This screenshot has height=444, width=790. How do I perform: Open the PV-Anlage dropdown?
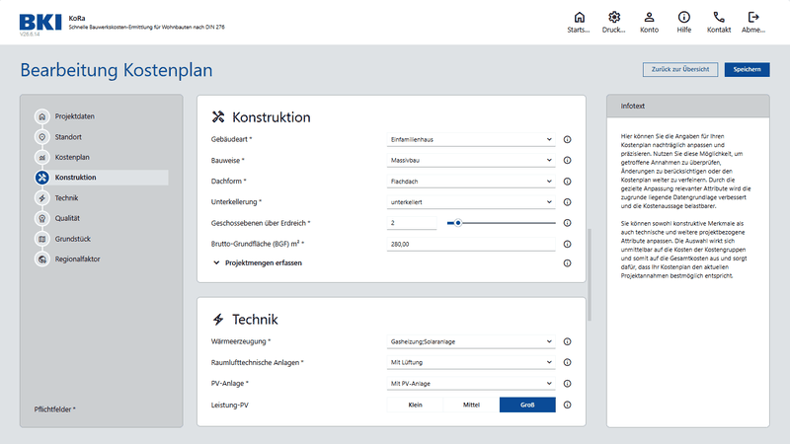pyautogui.click(x=471, y=384)
